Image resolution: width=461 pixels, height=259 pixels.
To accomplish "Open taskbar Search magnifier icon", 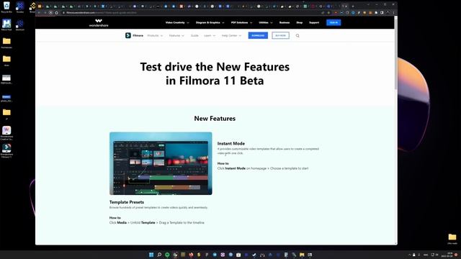I will (x=159, y=255).
